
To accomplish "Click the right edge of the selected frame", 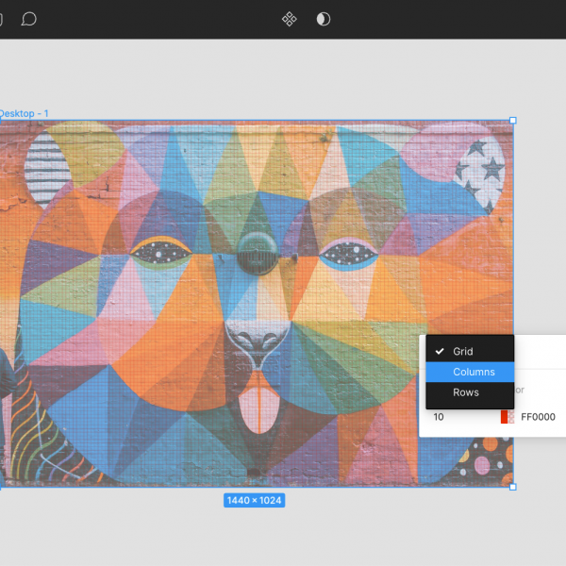I will click(513, 236).
